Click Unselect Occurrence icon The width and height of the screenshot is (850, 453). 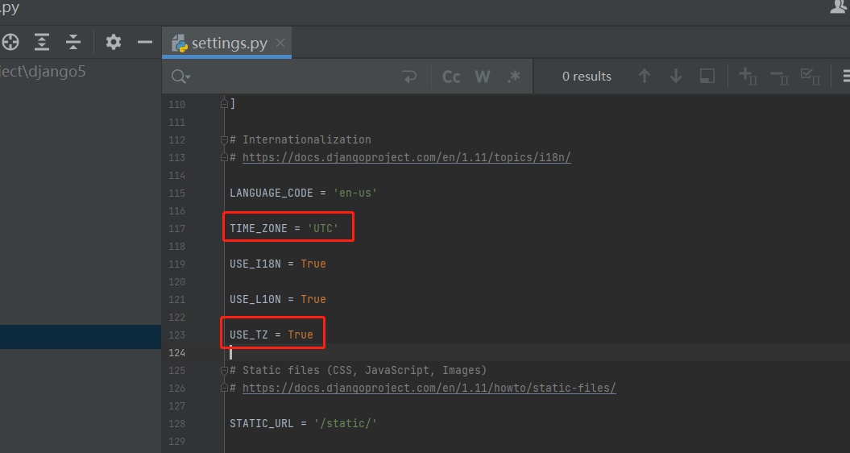coord(780,77)
